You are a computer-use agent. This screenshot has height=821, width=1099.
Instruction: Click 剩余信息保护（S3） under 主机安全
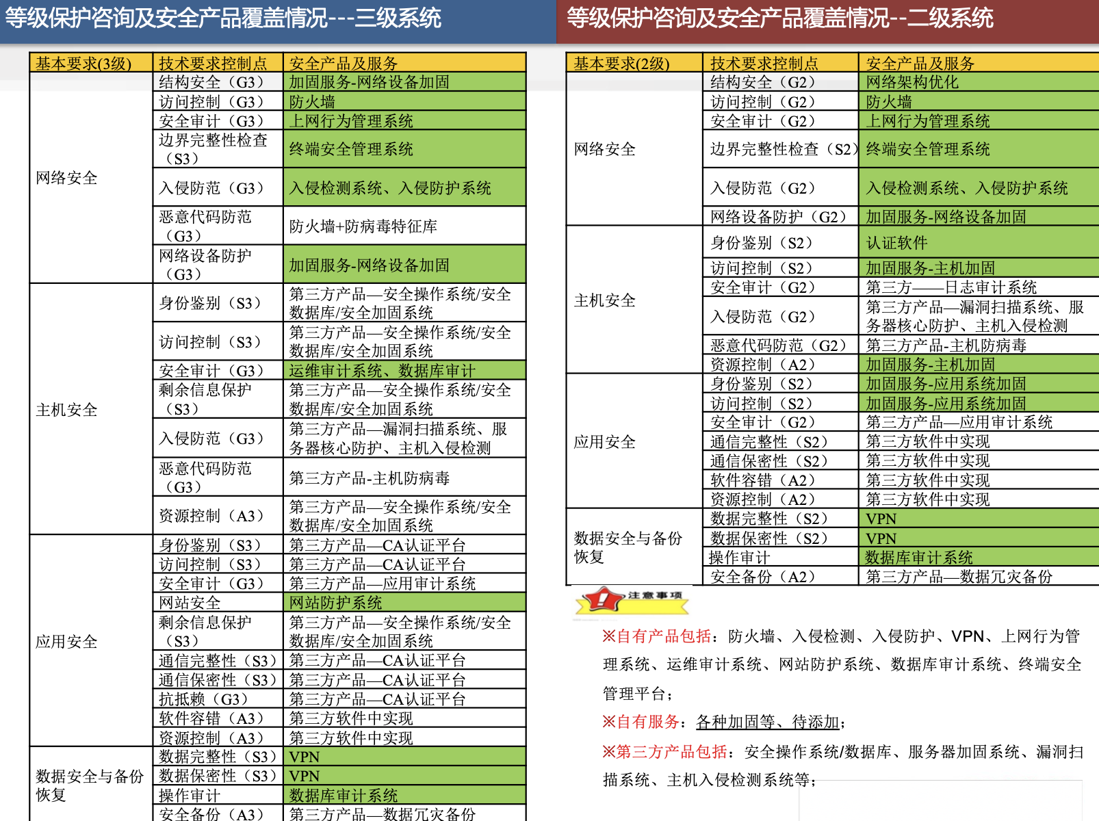pos(218,400)
